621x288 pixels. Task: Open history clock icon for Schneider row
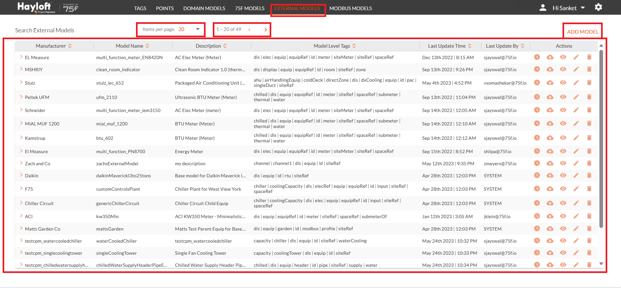point(537,110)
